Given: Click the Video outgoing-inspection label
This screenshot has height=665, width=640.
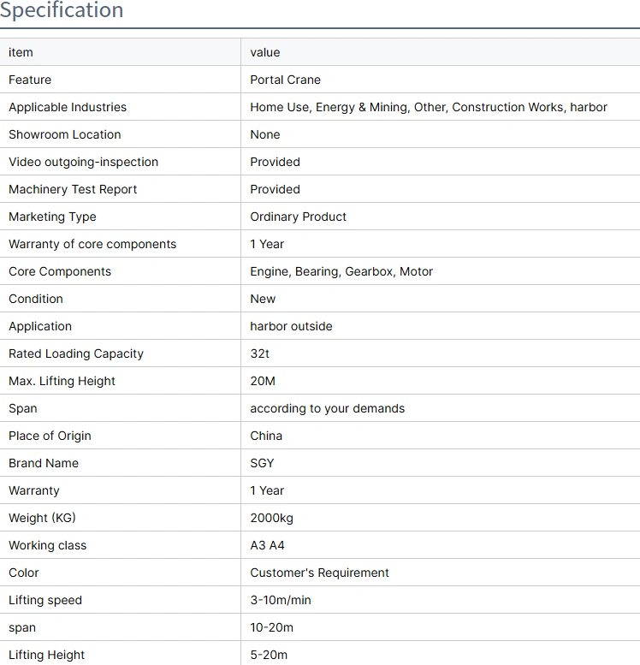Looking at the screenshot, I should click(x=83, y=162).
